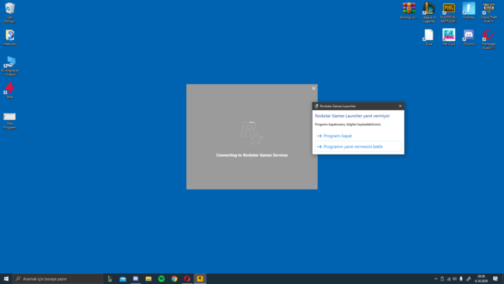Click the microphone tray icon
The height and width of the screenshot is (284, 504).
[461, 279]
